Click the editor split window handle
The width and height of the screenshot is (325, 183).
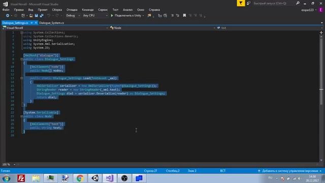321,33
